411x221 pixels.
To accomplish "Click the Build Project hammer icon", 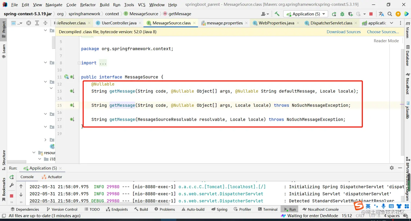I will [x=277, y=14].
